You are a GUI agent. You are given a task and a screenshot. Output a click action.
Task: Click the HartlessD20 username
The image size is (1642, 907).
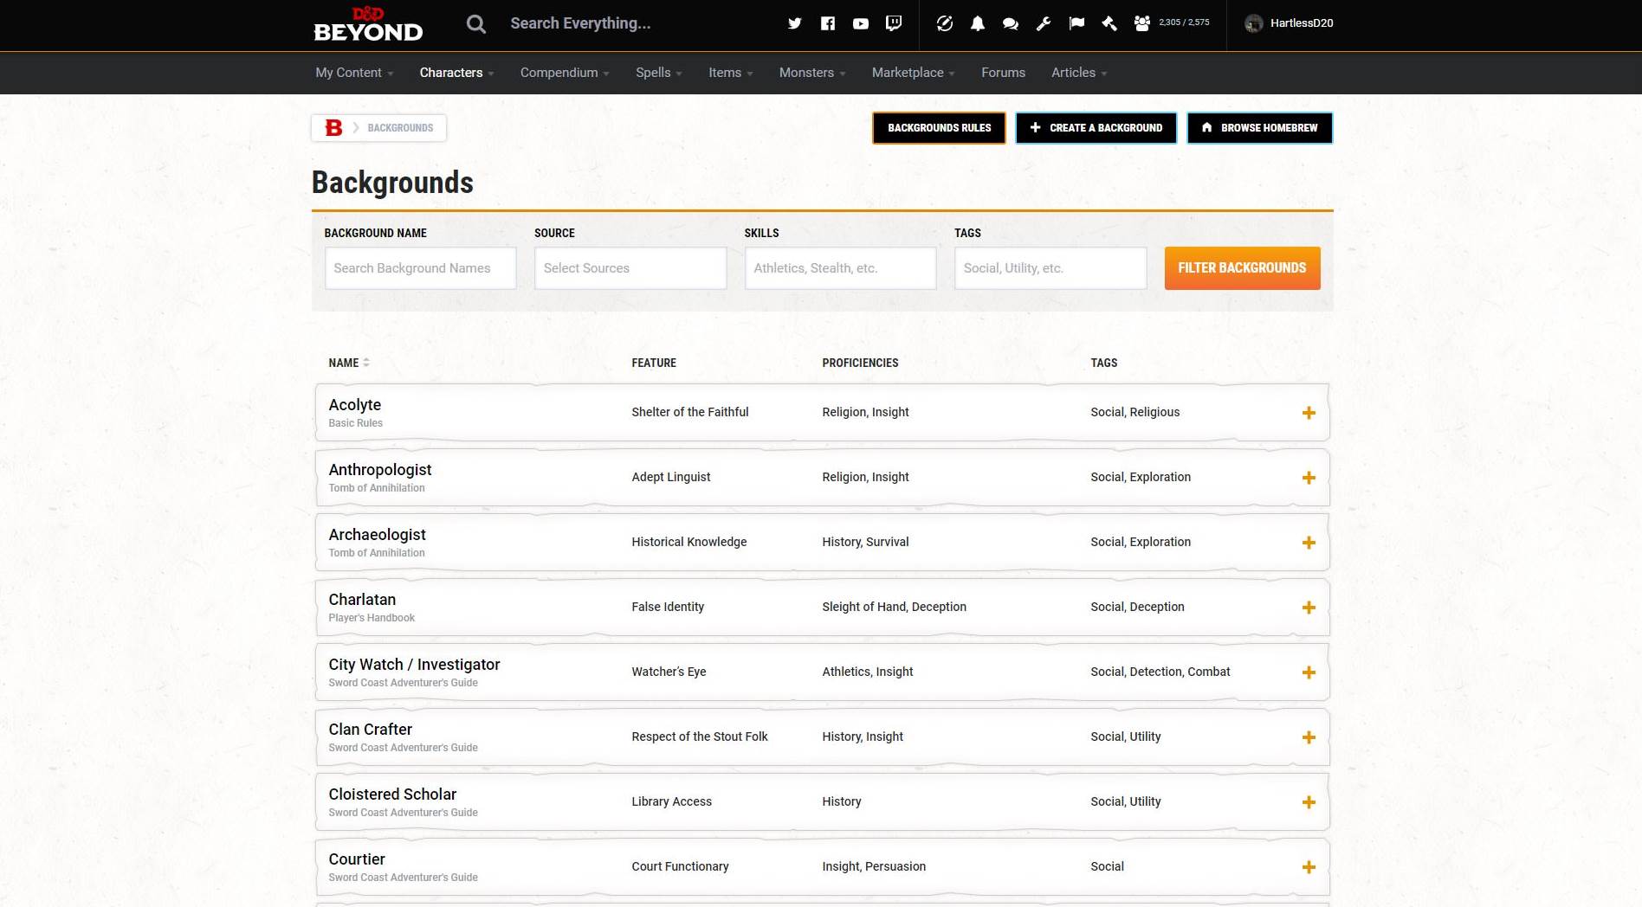[x=1301, y=23]
